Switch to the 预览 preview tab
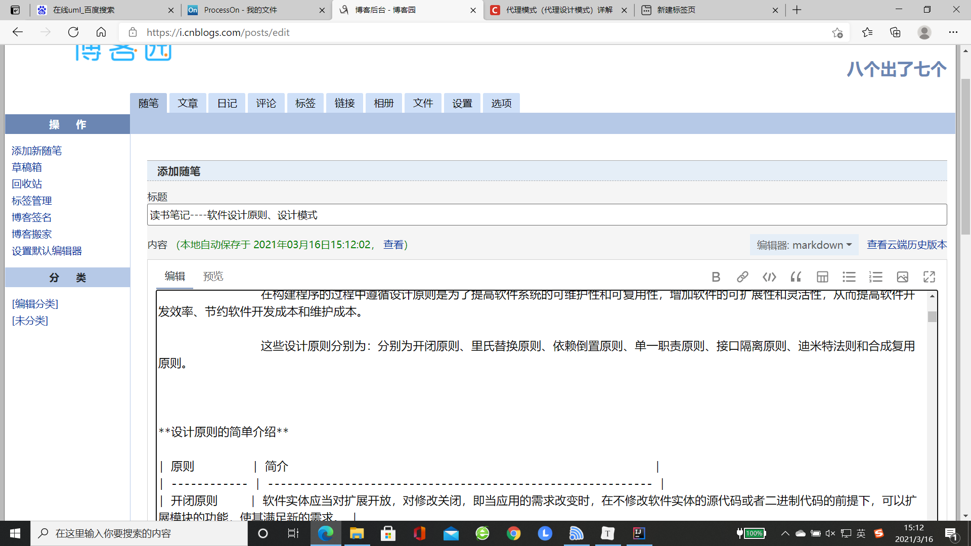Image resolution: width=971 pixels, height=546 pixels. pos(213,276)
